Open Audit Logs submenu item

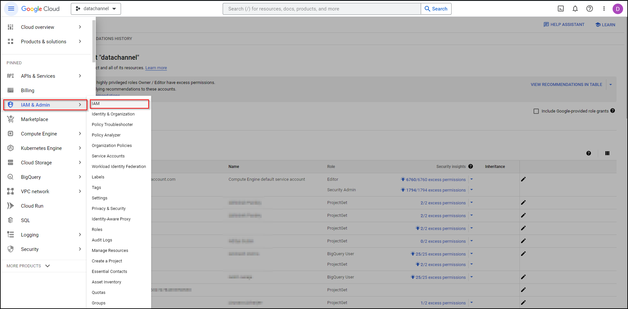point(102,240)
